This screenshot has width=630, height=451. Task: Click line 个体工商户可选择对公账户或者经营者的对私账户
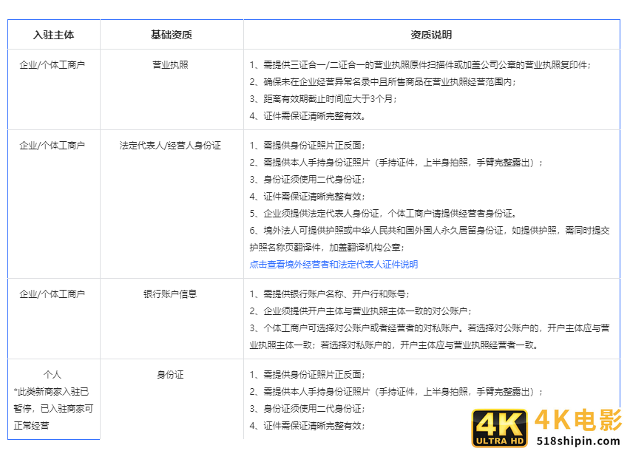(x=430, y=328)
